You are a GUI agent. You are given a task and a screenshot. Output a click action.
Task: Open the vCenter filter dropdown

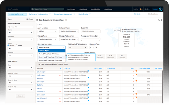click(x=20, y=33)
